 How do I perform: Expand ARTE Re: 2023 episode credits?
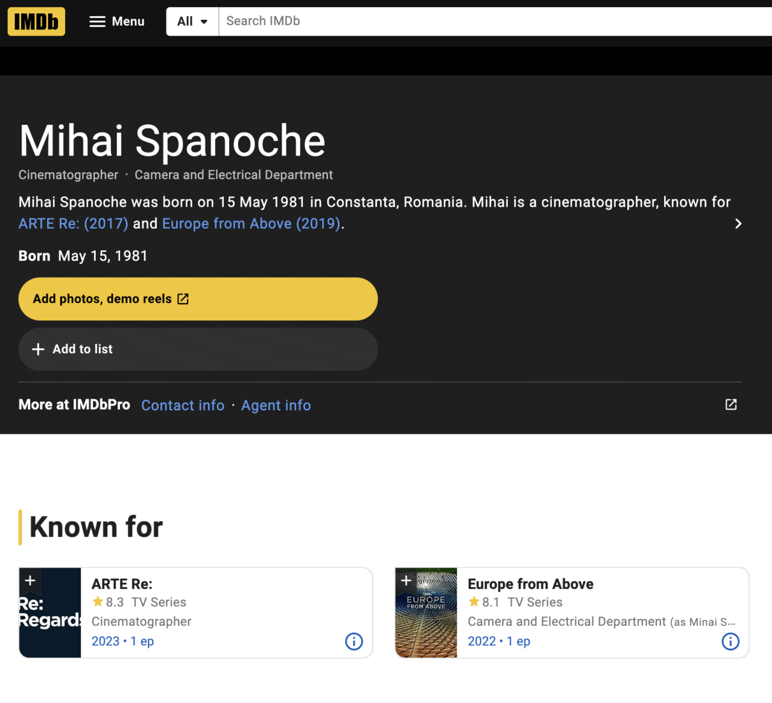[x=122, y=642]
